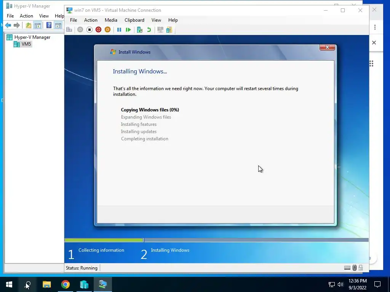Click 'Installing updates' step

[x=139, y=131]
